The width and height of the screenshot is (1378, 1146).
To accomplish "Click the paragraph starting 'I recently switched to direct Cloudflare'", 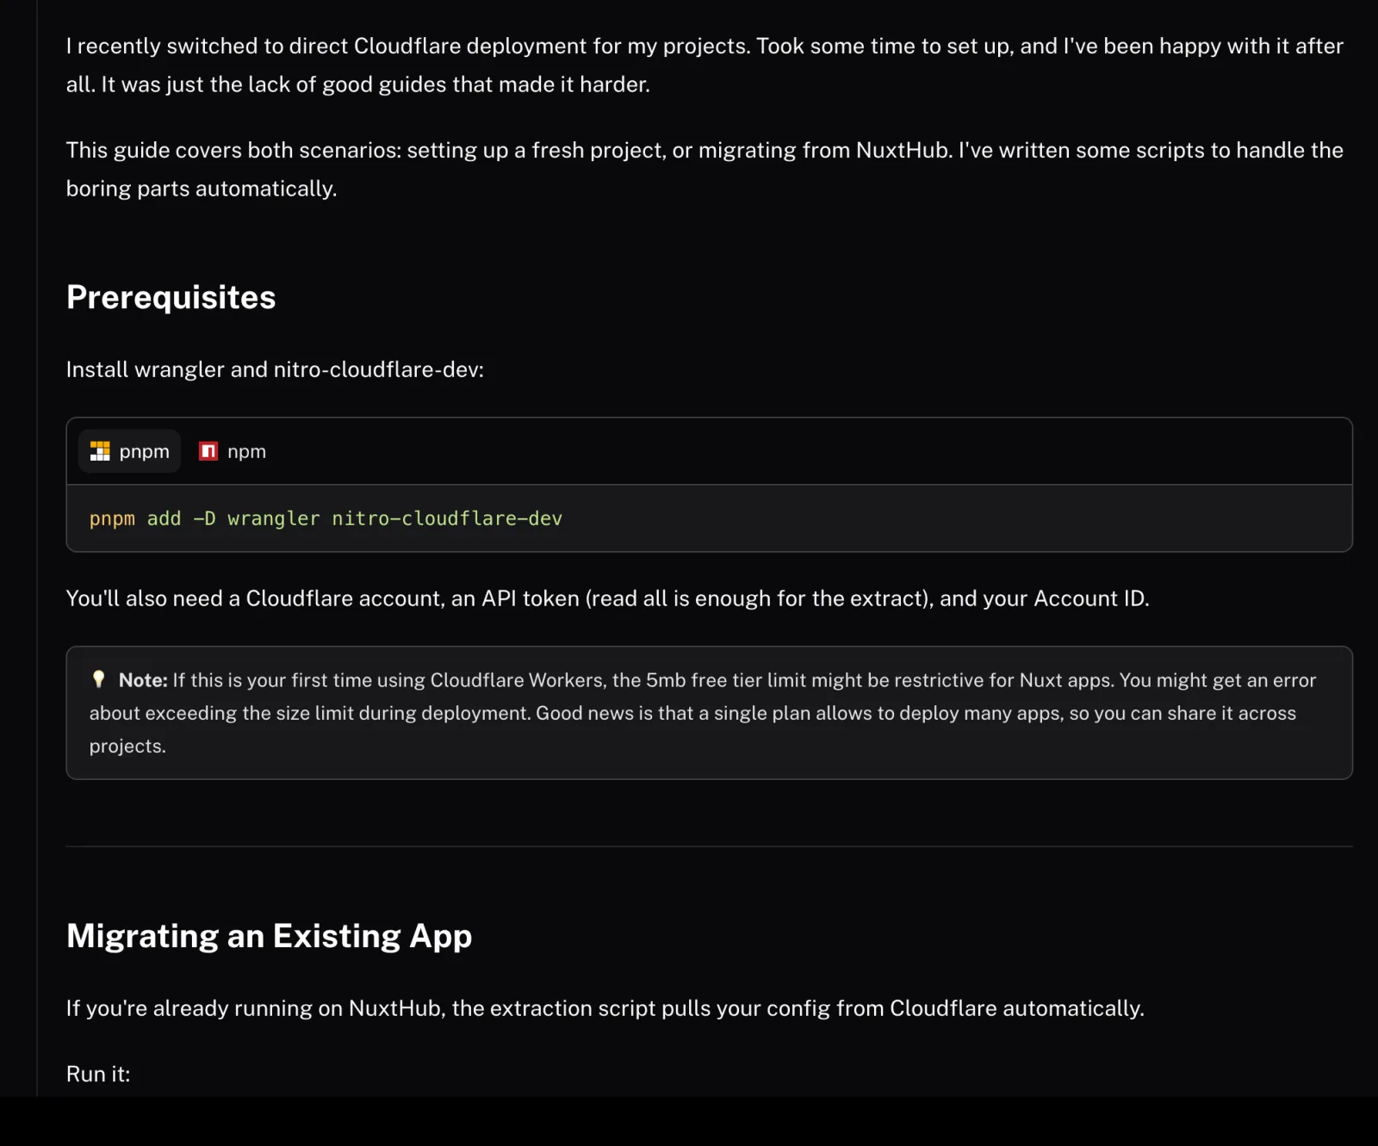I will (705, 65).
